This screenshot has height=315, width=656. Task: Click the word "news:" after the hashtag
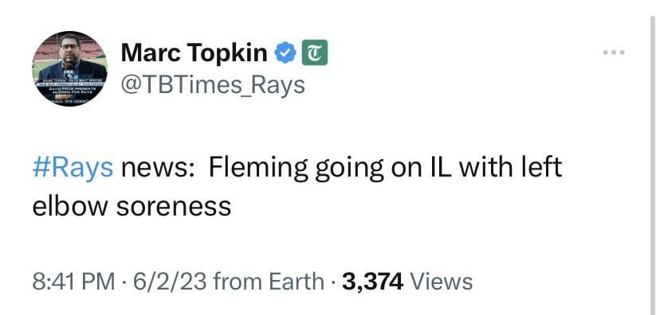tap(157, 169)
